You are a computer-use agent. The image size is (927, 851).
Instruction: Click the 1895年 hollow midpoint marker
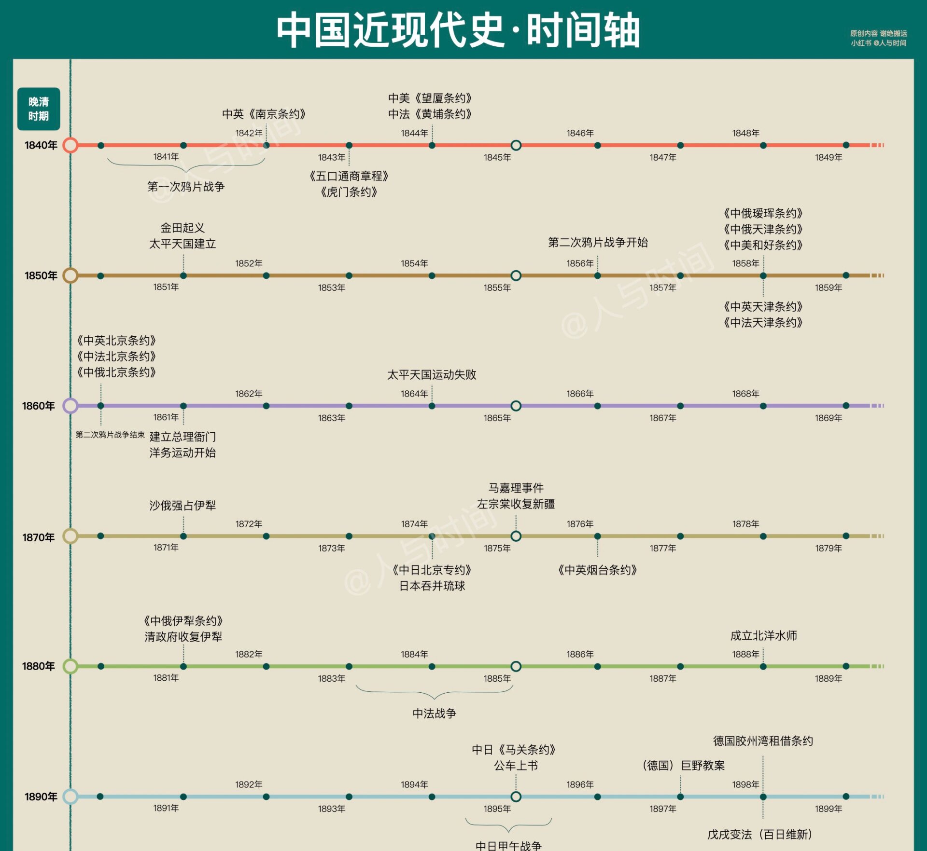coord(516,796)
